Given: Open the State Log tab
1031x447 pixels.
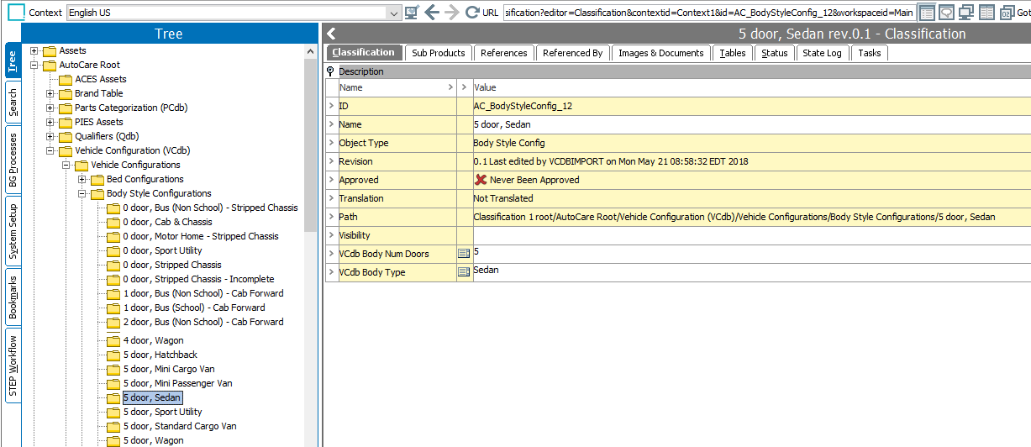Looking at the screenshot, I should 822,53.
